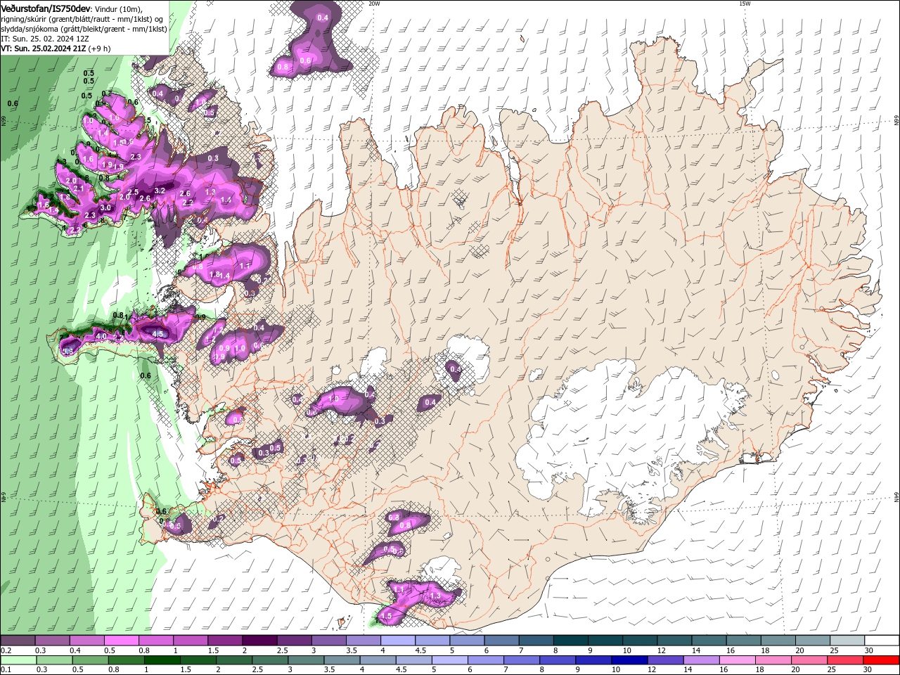Click the '15W' longitude label at top
This screenshot has height=675, width=900.
coord(745,4)
